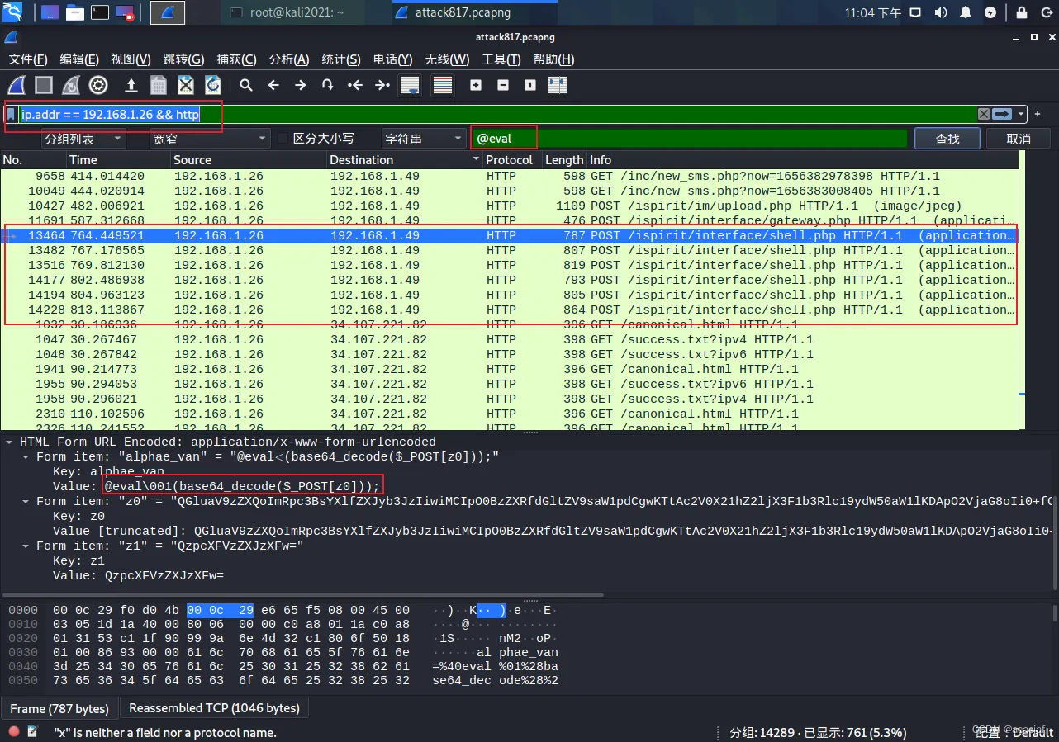Collapse the alphae_van form item
This screenshot has height=742, width=1059.
point(26,456)
